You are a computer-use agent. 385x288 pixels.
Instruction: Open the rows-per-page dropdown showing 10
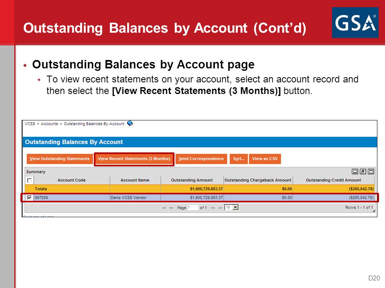[231, 208]
